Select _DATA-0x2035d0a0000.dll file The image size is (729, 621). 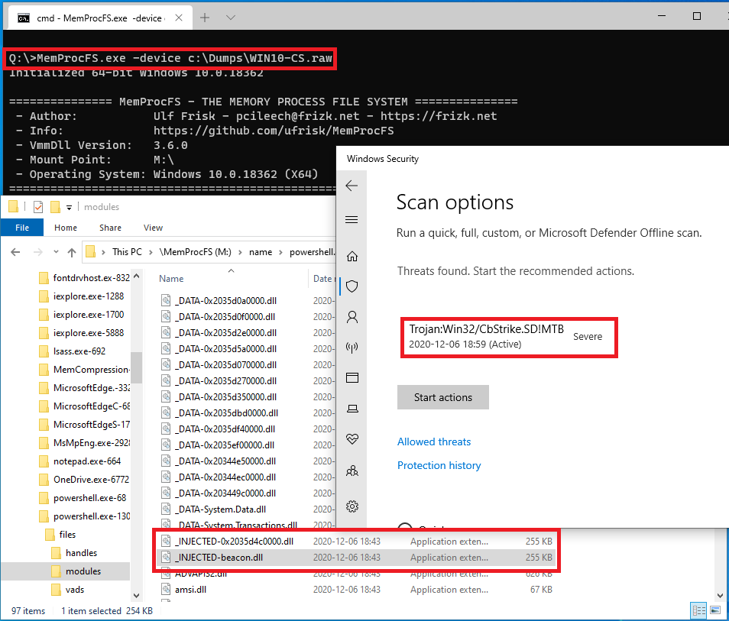pyautogui.click(x=226, y=301)
